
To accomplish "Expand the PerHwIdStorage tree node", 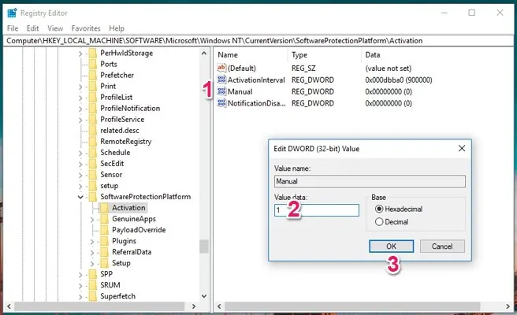I will point(80,54).
